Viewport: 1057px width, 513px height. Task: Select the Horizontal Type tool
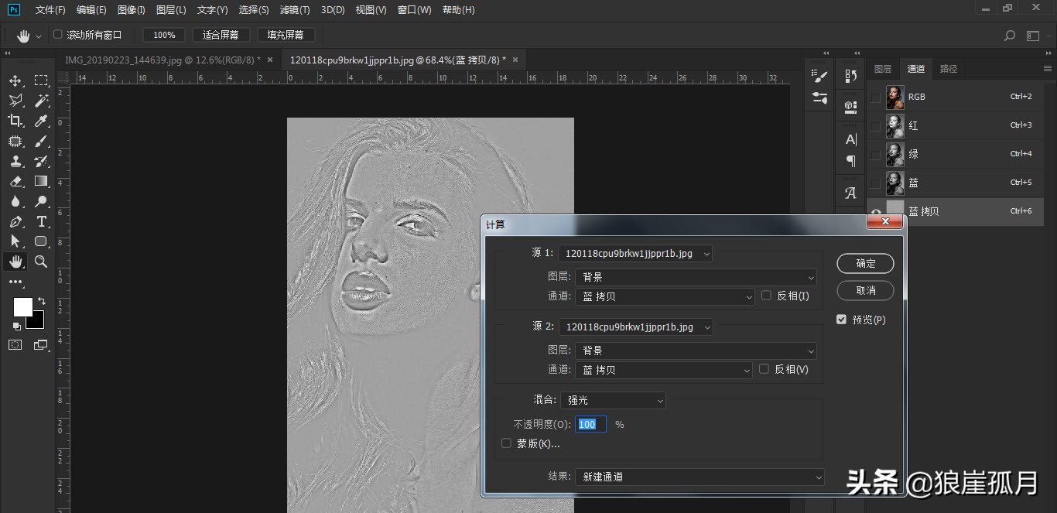coord(41,221)
